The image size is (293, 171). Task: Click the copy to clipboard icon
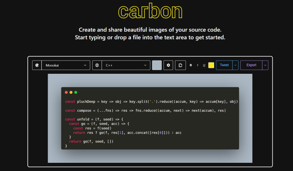(x=180, y=65)
